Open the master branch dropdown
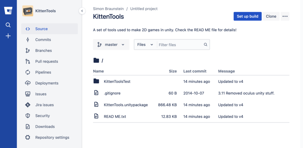 tap(111, 45)
